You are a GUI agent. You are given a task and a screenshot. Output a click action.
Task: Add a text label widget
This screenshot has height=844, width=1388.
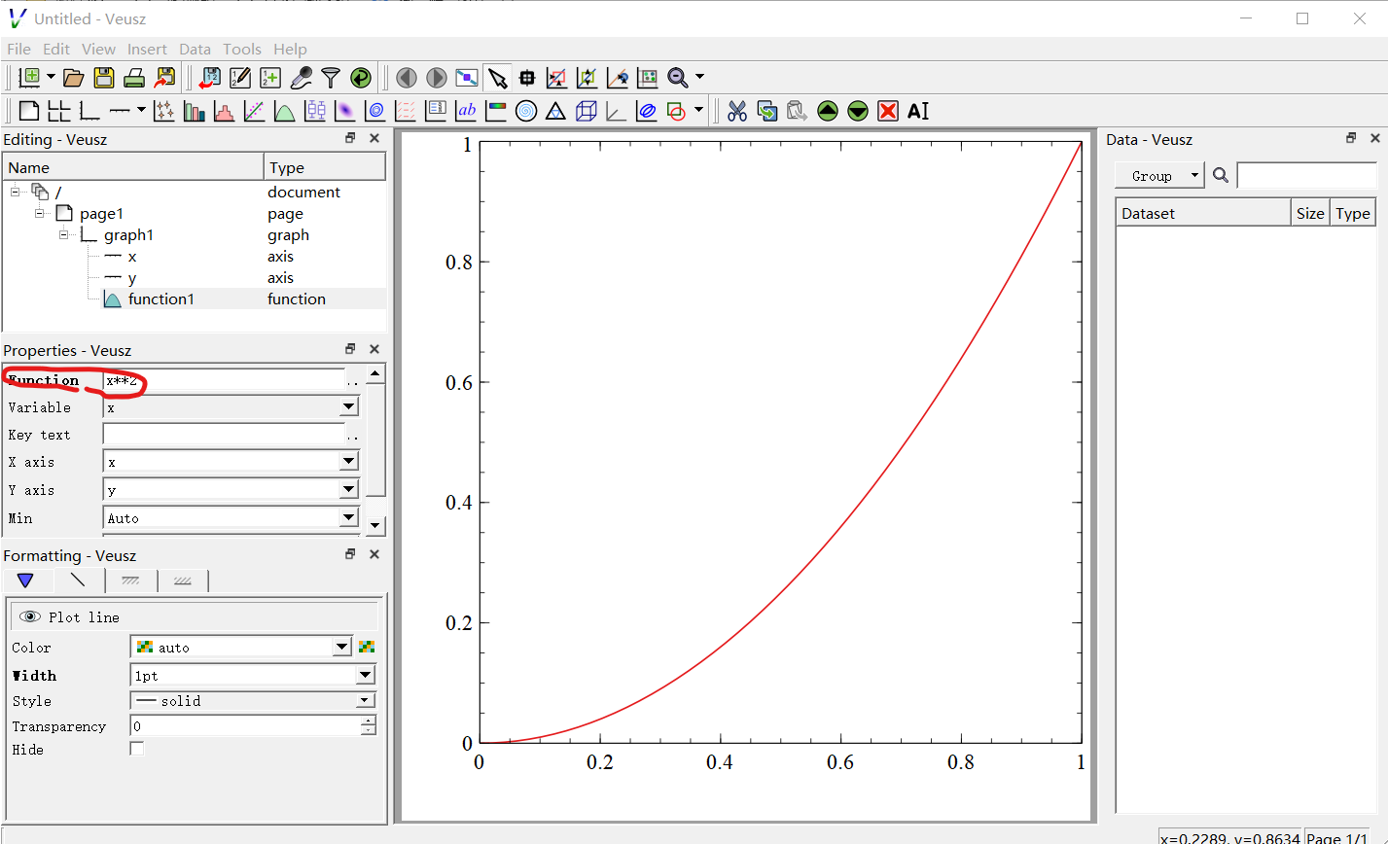pyautogui.click(x=466, y=111)
